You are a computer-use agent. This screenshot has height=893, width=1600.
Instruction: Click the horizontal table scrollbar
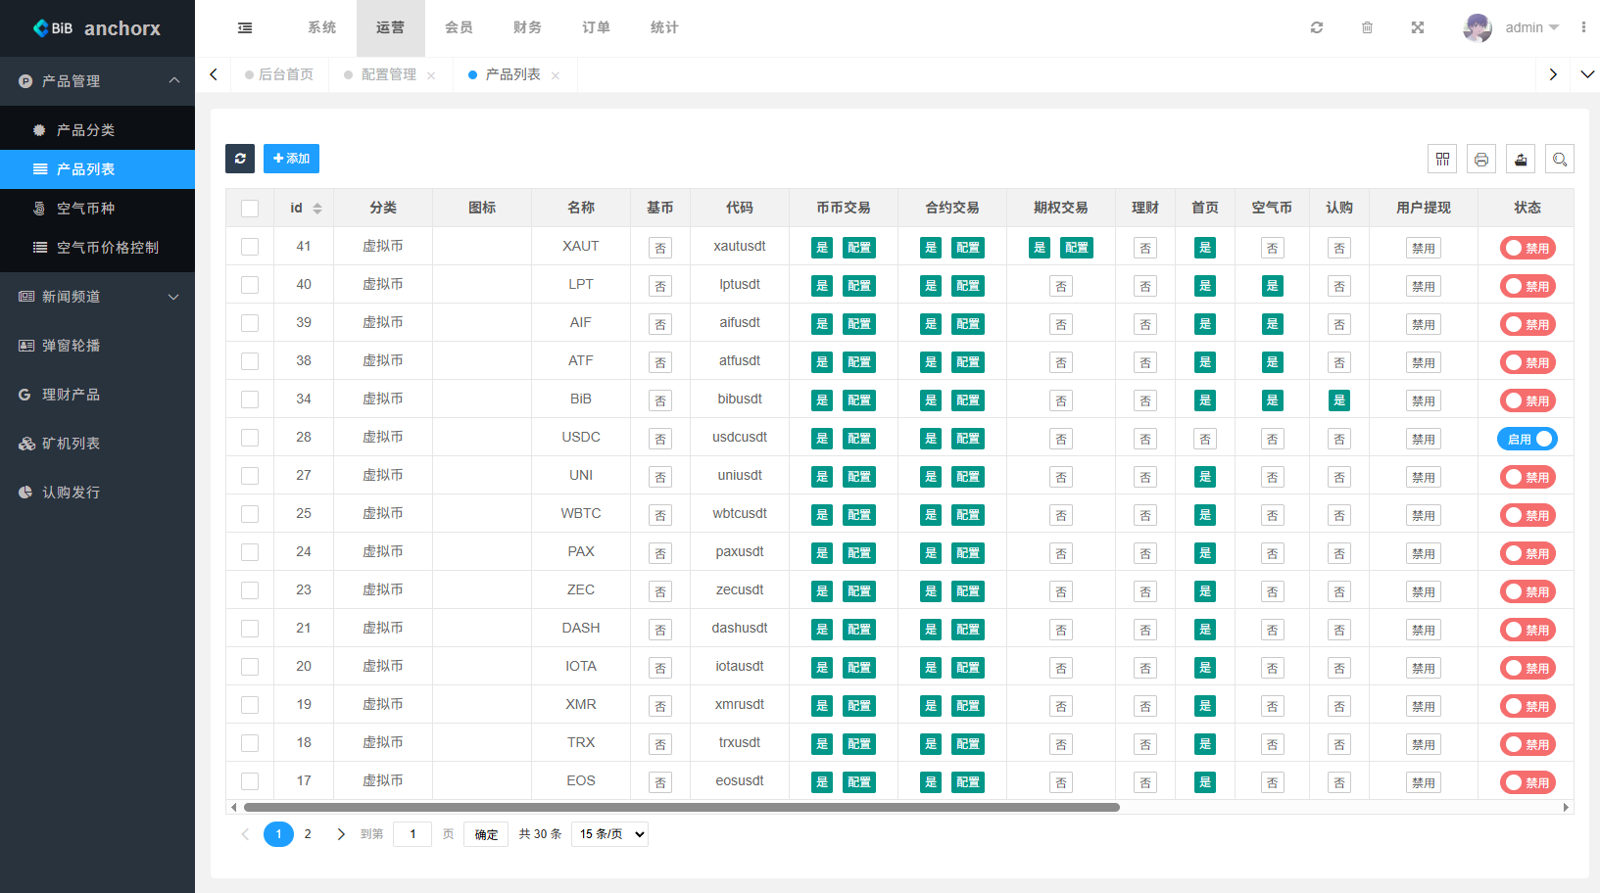click(x=681, y=808)
